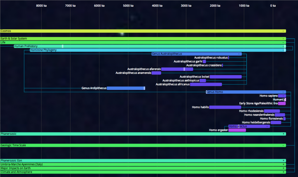The width and height of the screenshot is (298, 177).
Task: Expand the Phanerozoic timeline bar
Action: [283, 134]
